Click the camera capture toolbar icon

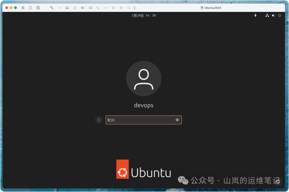point(90,8)
